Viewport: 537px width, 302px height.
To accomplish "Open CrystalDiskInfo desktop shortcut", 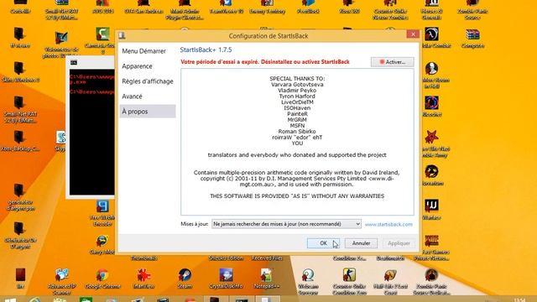I will point(226,278).
